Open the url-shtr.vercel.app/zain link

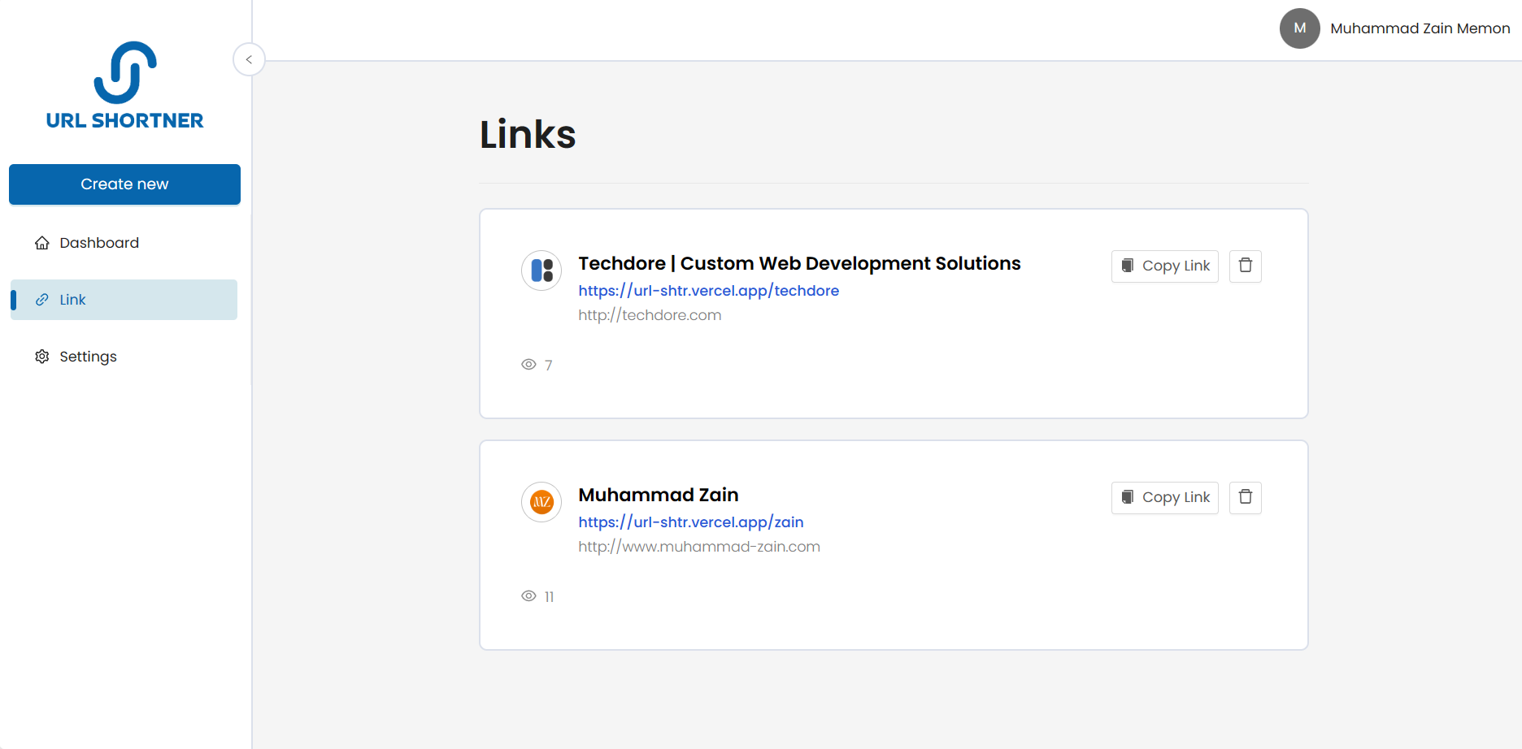click(x=690, y=522)
